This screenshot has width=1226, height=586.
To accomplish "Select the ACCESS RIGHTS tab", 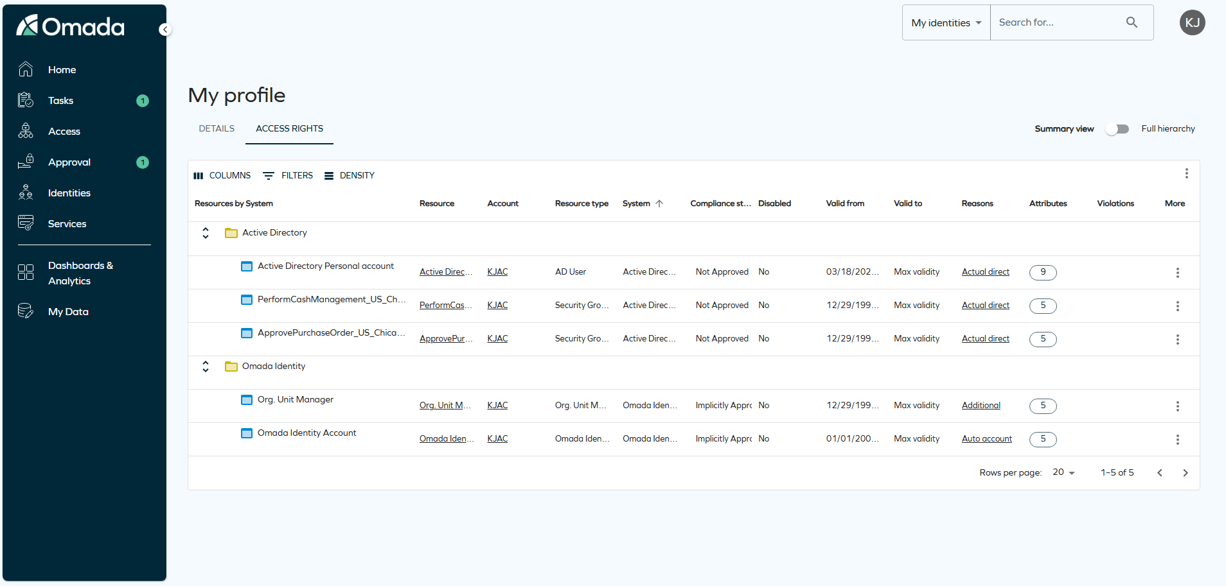I will pos(289,128).
